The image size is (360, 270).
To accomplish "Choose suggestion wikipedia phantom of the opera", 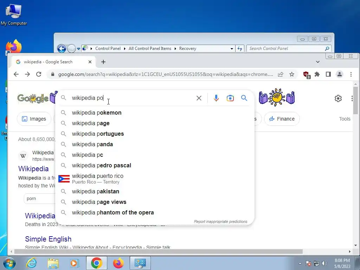I will point(155,213).
